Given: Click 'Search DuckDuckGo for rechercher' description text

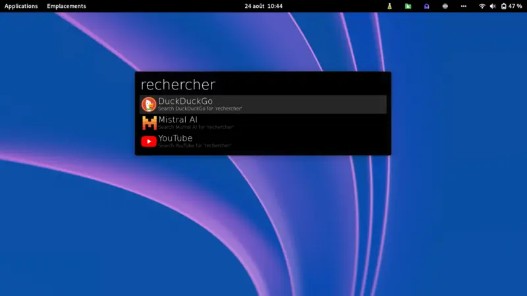Looking at the screenshot, I should (200, 108).
